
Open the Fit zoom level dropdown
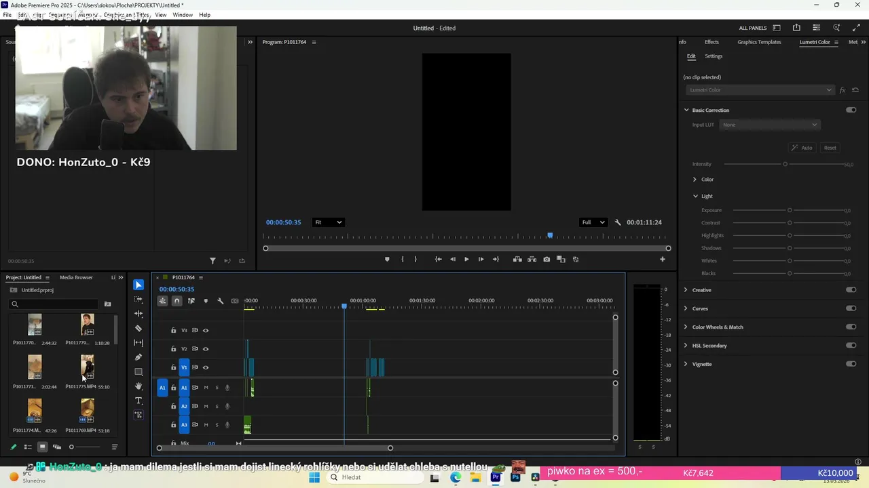328,222
